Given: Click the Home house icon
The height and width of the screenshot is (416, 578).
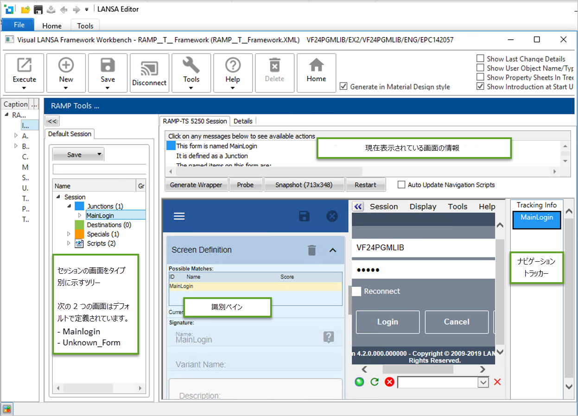Looking at the screenshot, I should tap(316, 66).
